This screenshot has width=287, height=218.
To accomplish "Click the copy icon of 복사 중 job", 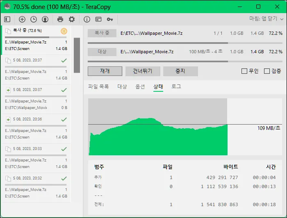I will [x=8, y=31].
